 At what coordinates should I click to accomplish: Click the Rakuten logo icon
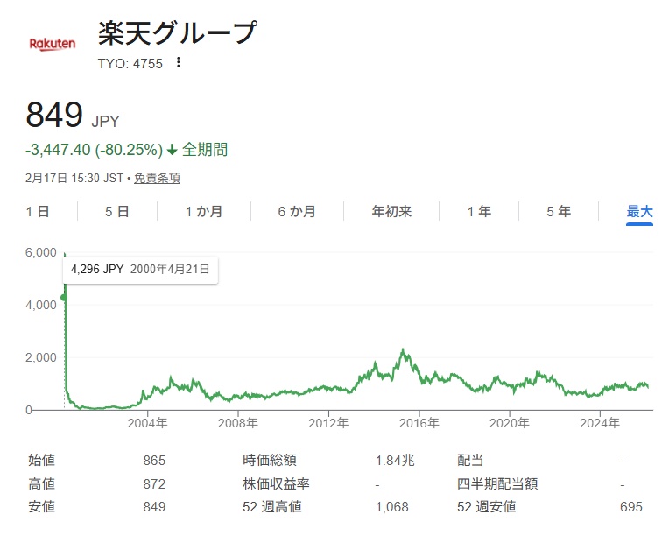(53, 43)
